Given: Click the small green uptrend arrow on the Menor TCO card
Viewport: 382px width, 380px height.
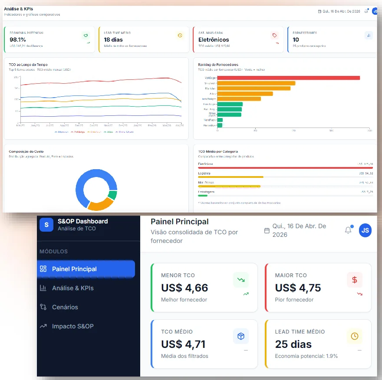Looking at the screenshot, I should (x=246, y=294).
